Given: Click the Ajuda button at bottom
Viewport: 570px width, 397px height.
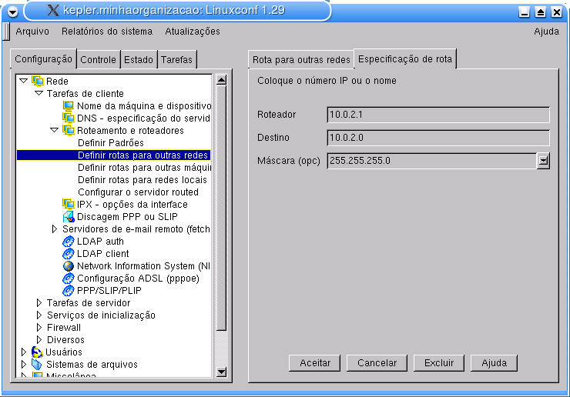Looking at the screenshot, I should pyautogui.click(x=494, y=363).
